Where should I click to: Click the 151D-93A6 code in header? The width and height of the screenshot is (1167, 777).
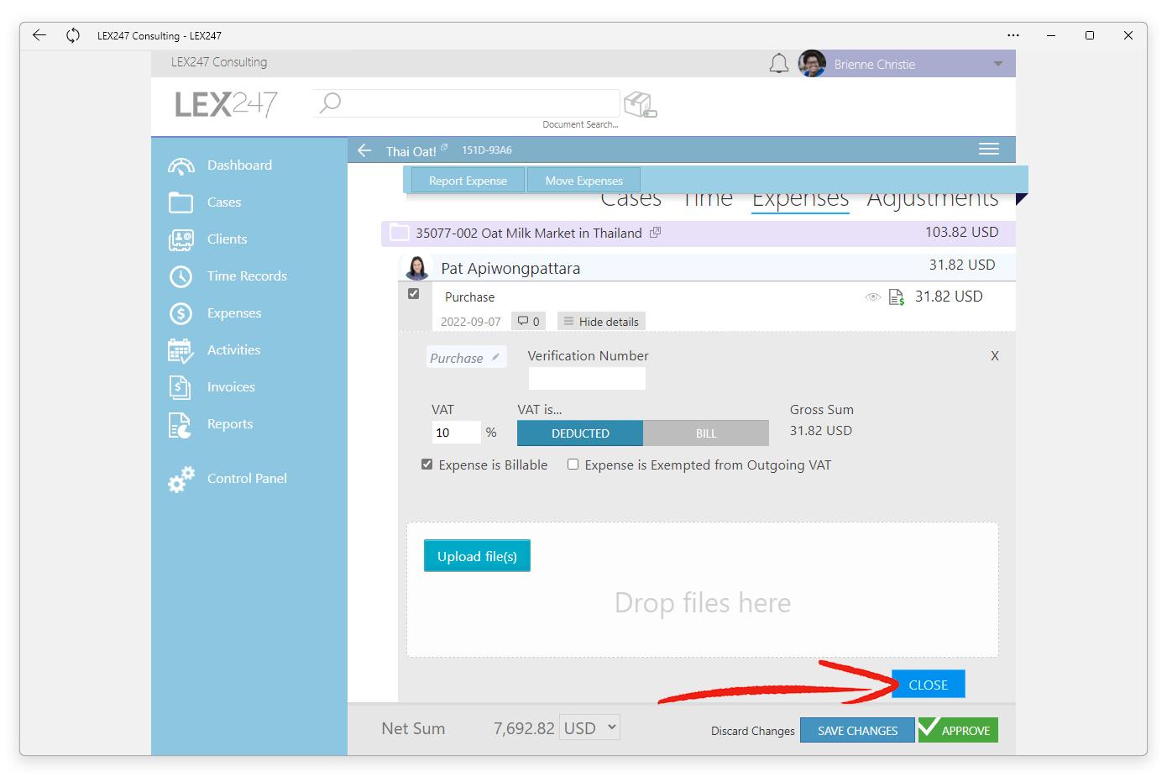[487, 150]
